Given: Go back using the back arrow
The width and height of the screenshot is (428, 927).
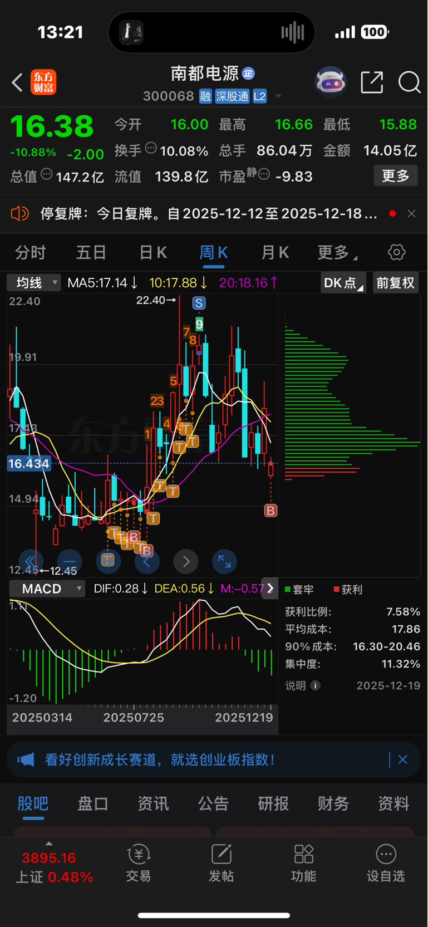Looking at the screenshot, I should pyautogui.click(x=17, y=83).
